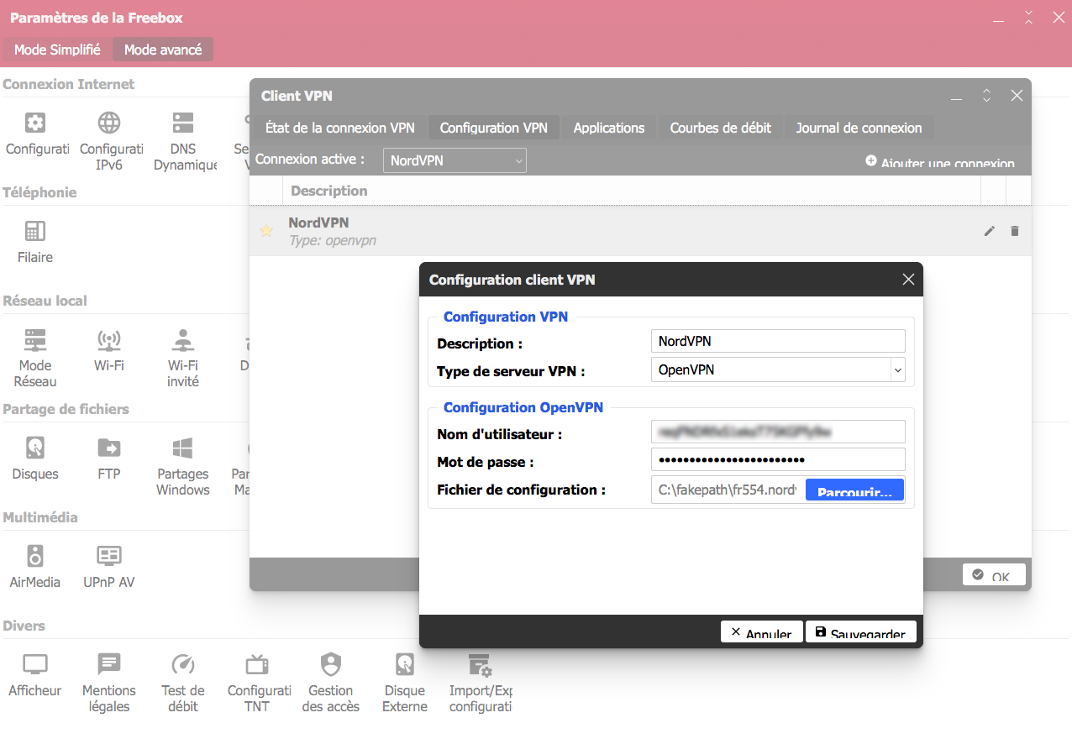Delete NordVPN connection with trash icon

1015,231
